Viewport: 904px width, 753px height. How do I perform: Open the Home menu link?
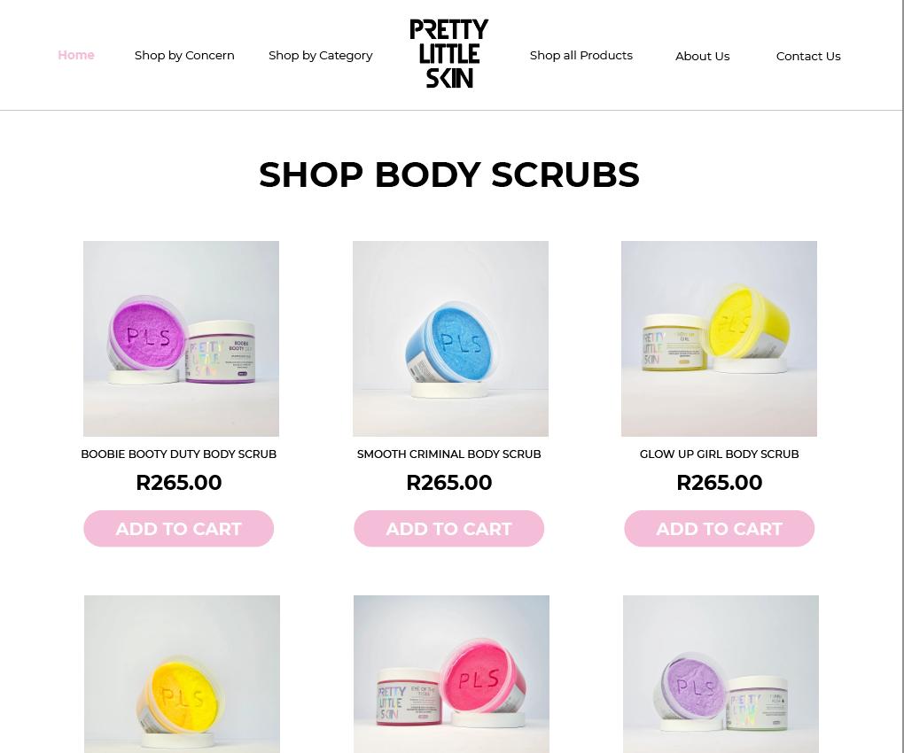coord(76,55)
